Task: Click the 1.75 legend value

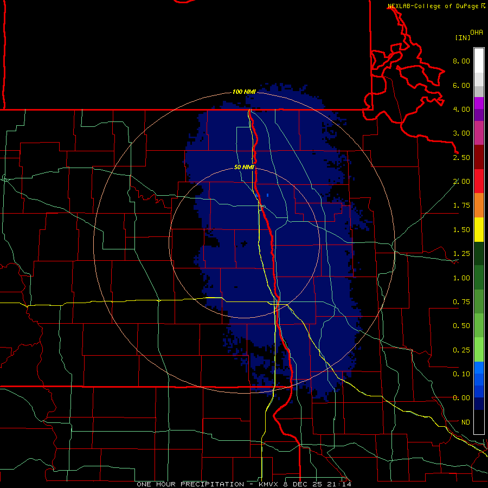Action: [x=461, y=206]
